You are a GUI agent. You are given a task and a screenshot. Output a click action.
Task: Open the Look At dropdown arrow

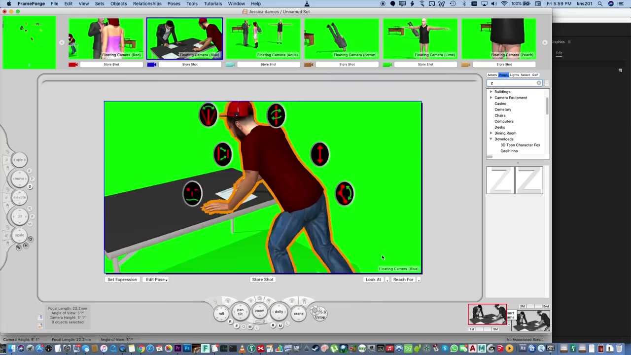[x=387, y=280]
